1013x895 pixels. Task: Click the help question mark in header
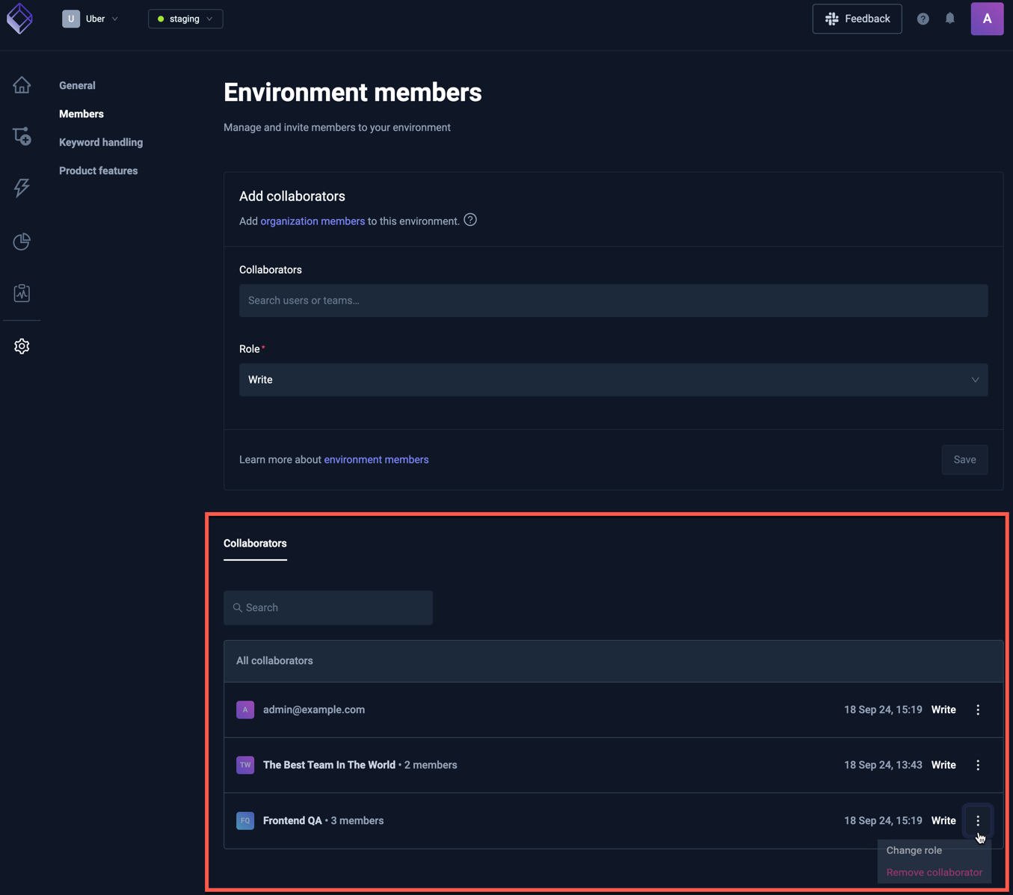923,19
